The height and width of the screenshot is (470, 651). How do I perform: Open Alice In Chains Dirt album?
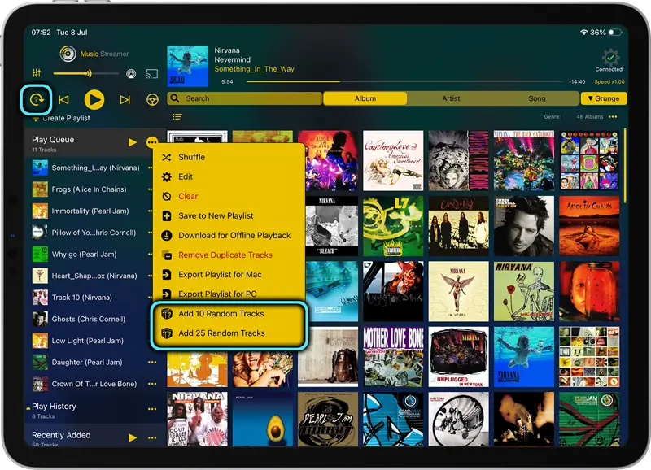click(x=589, y=226)
